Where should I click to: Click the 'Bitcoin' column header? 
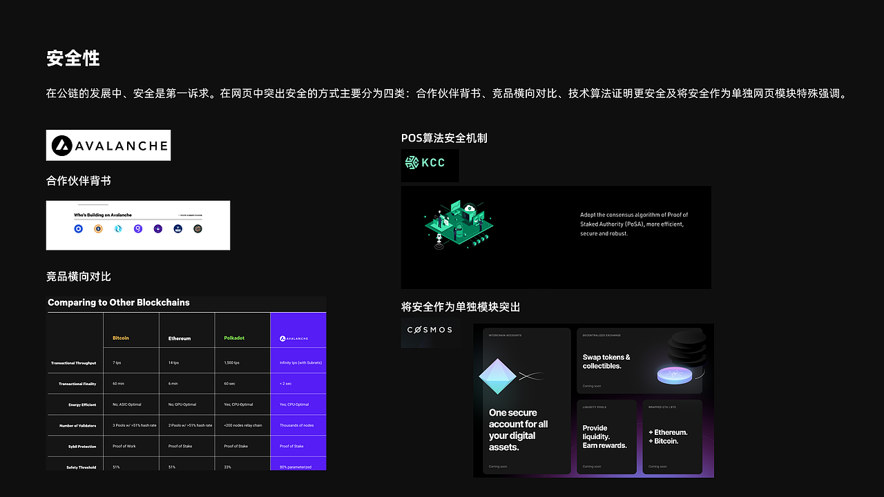click(121, 338)
